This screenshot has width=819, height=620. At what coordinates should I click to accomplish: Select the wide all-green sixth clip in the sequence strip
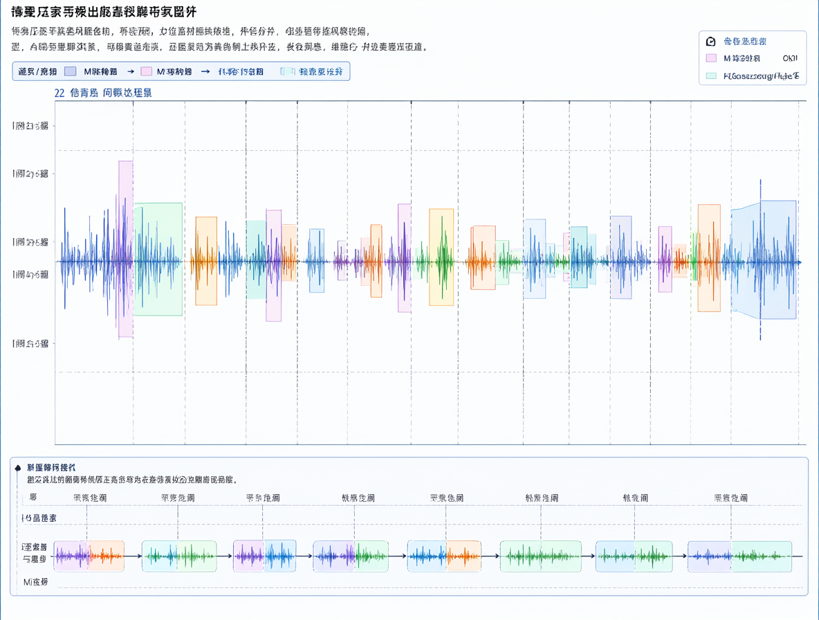pyautogui.click(x=541, y=556)
